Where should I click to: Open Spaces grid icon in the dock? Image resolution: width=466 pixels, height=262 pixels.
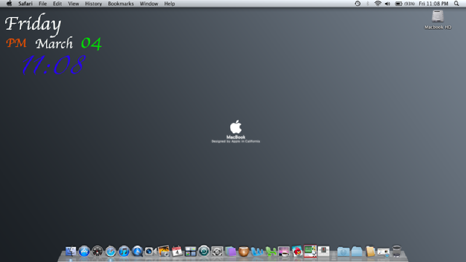(190, 252)
